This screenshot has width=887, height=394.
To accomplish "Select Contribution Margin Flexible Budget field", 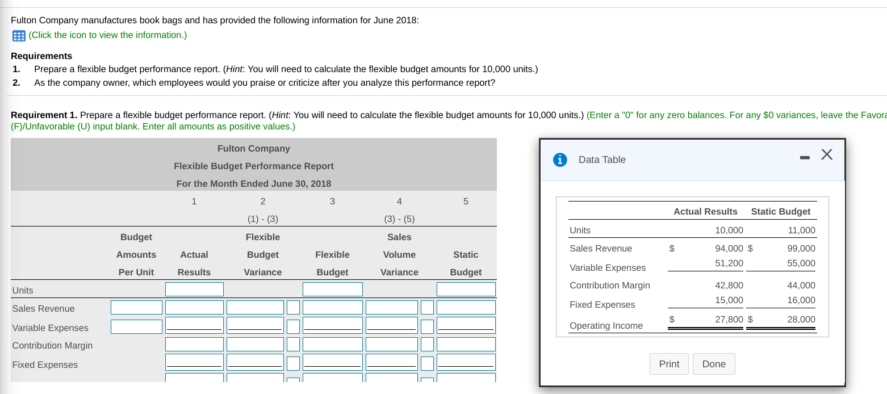I will (332, 345).
